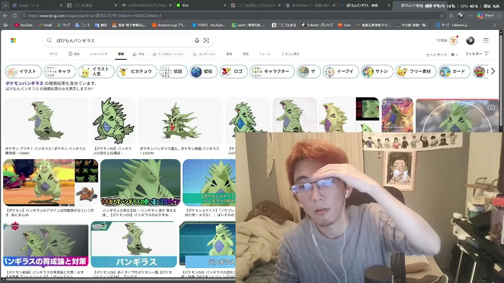This screenshot has width=504, height=283.
Task: Go back with the browser back arrow
Action: coord(5,16)
